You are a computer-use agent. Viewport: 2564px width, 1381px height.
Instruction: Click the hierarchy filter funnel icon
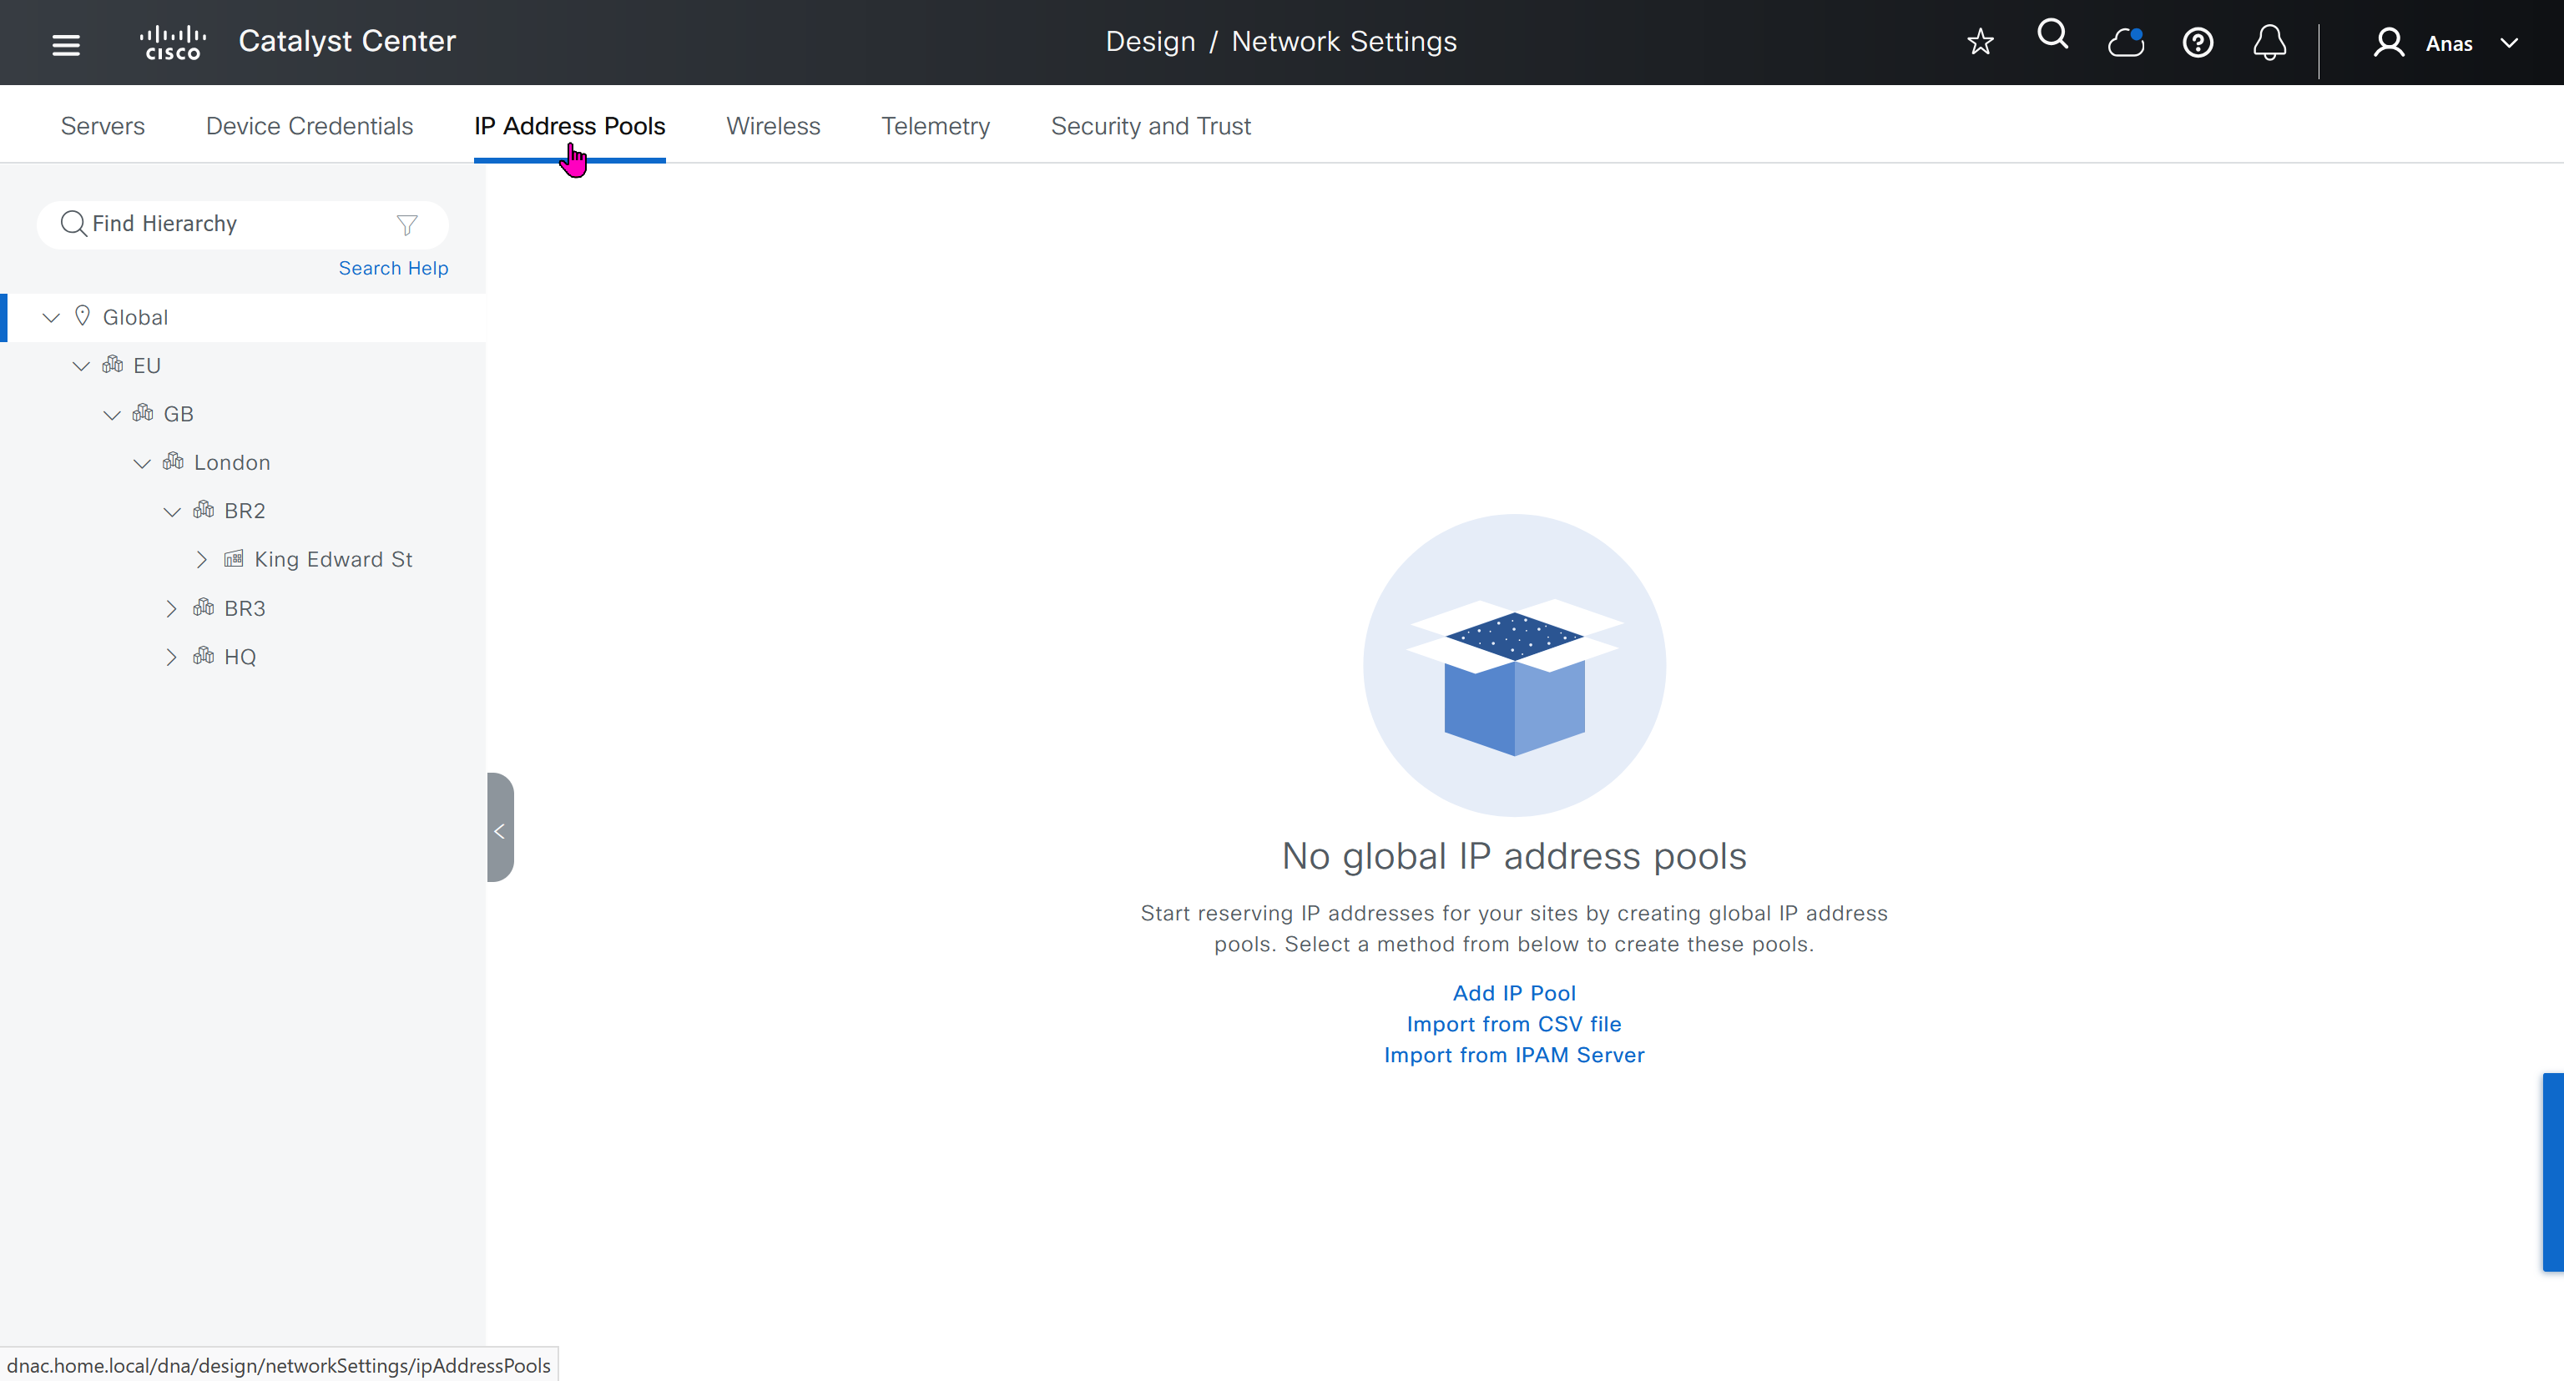pyautogui.click(x=406, y=224)
